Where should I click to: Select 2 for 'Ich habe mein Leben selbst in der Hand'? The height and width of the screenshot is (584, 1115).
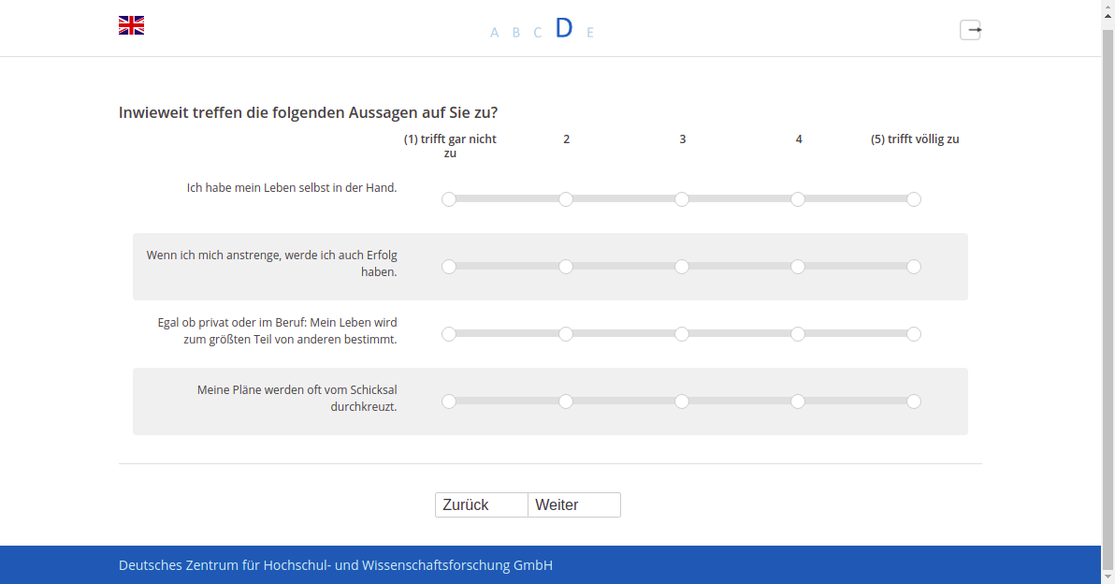(565, 199)
